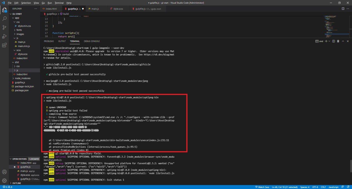Open the Accounts menu icon
The image size is (352, 189).
(4, 172)
